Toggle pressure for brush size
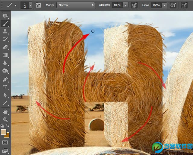Image resolution: width=193 pixels, height=155 pixels. click(x=184, y=5)
